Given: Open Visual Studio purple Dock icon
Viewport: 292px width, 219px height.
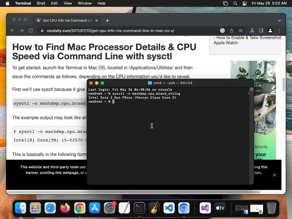Looking at the screenshot, I should [x=205, y=208].
